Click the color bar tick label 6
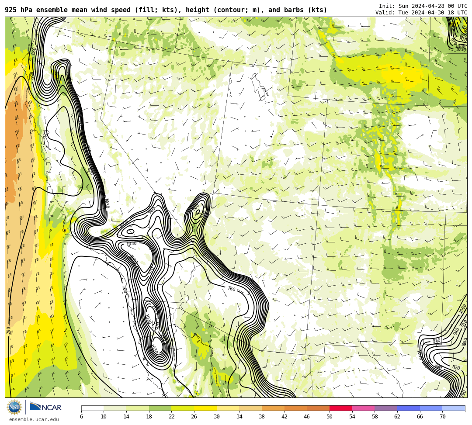Viewport: 472px width, 425px height. [81, 417]
